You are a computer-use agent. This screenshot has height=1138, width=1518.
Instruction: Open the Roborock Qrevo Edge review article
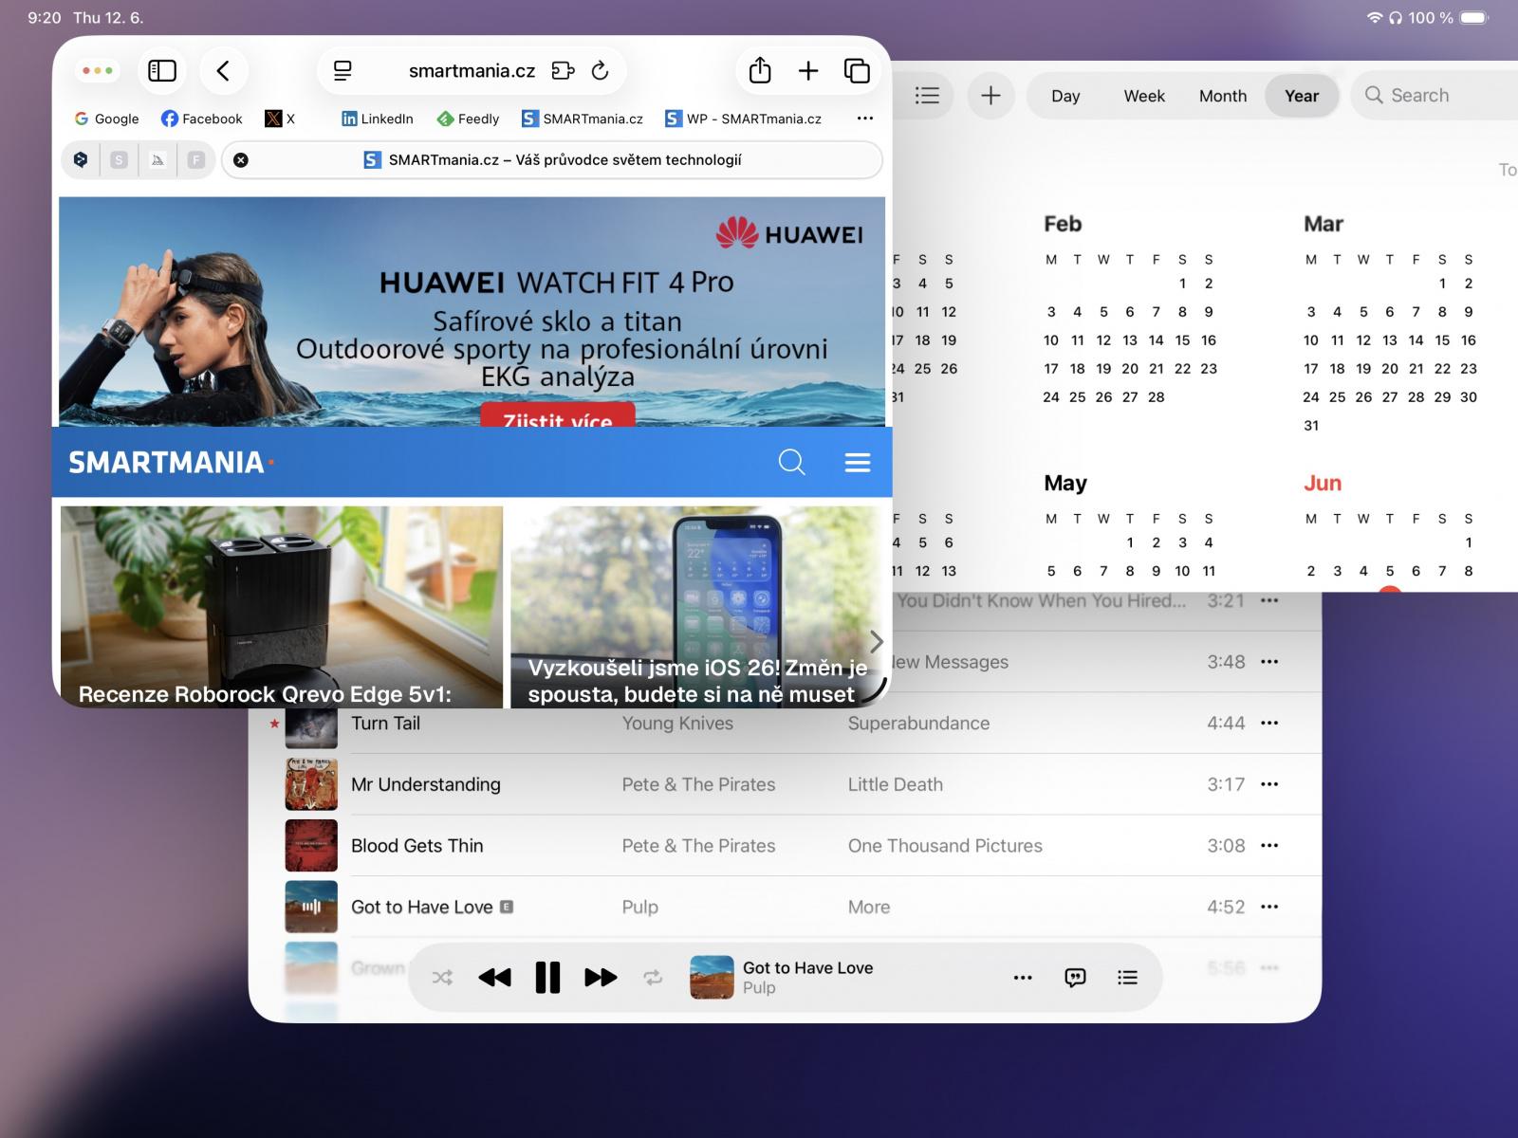[282, 607]
